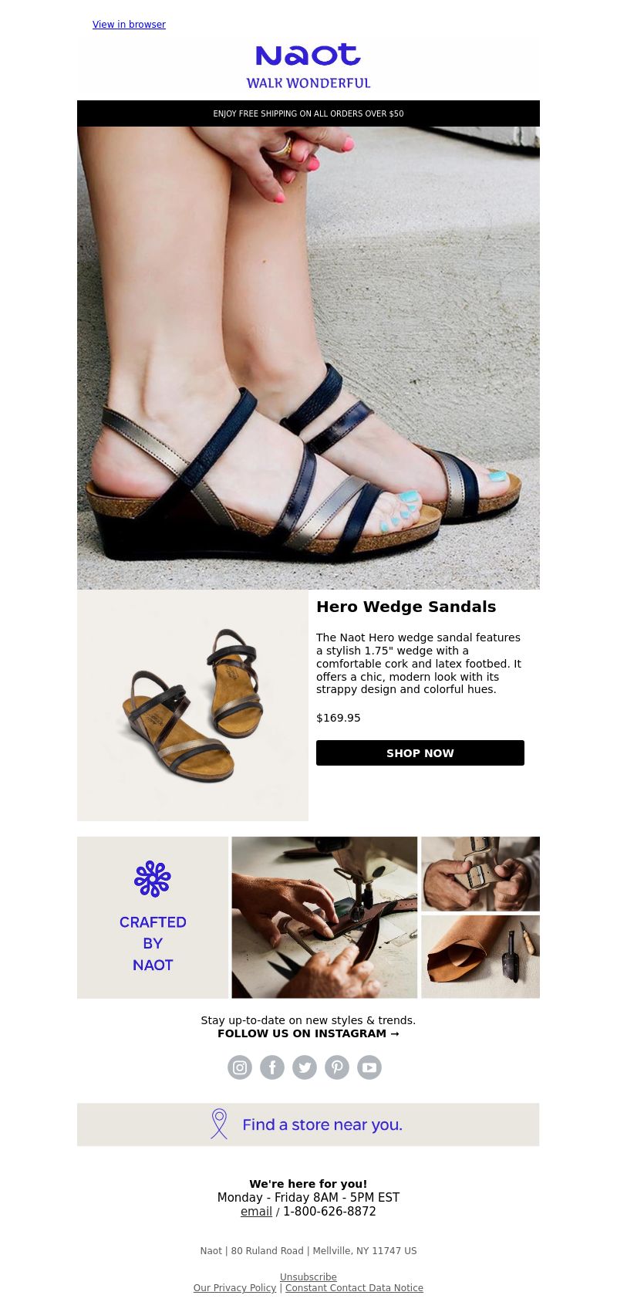Open the Pinterest social icon

337,1067
